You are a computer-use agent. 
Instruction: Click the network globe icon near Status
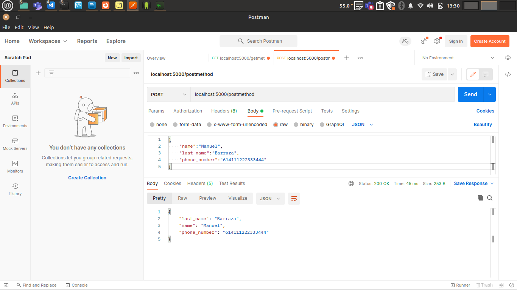(x=351, y=184)
